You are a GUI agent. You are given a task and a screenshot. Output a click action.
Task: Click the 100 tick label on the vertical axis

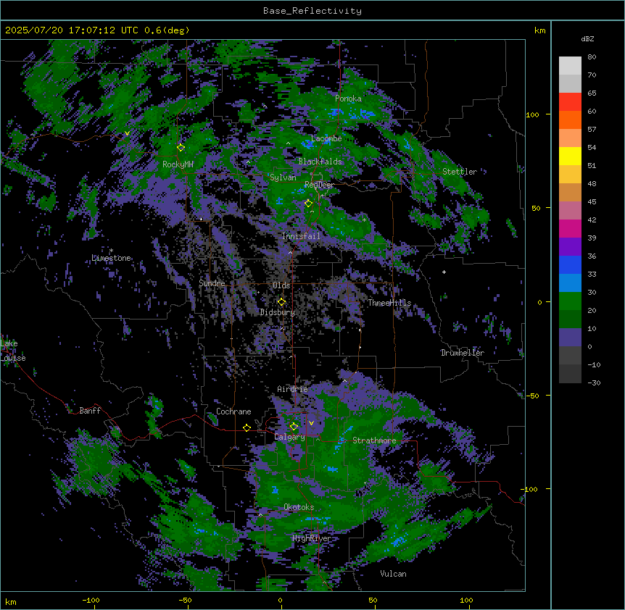pyautogui.click(x=532, y=114)
